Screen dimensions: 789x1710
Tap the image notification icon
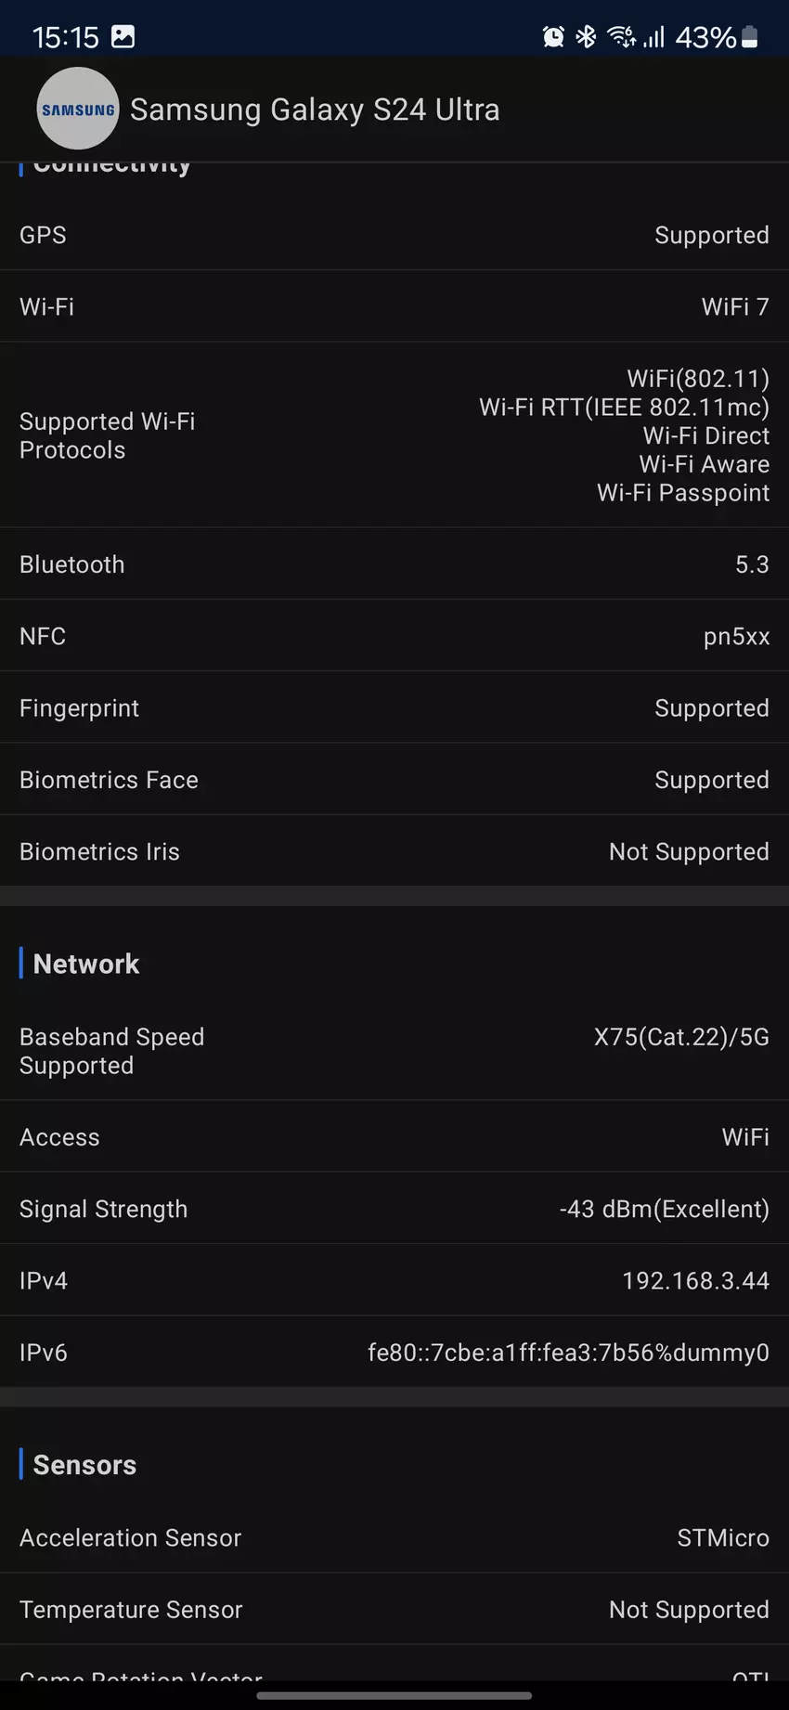click(x=123, y=37)
